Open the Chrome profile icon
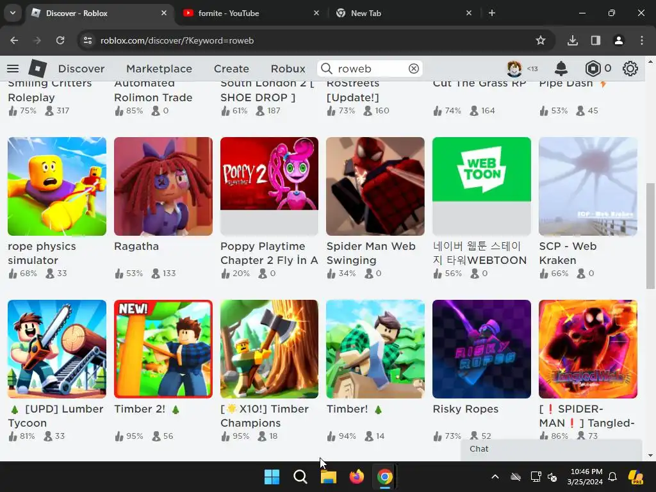This screenshot has height=492, width=656. click(x=618, y=40)
